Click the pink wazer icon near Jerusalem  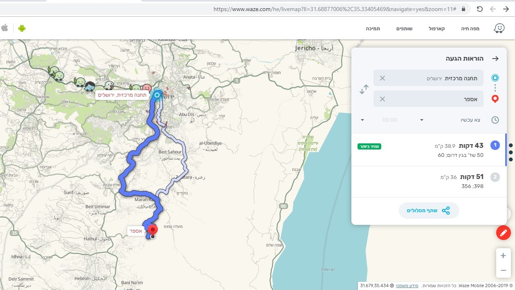click(x=147, y=88)
